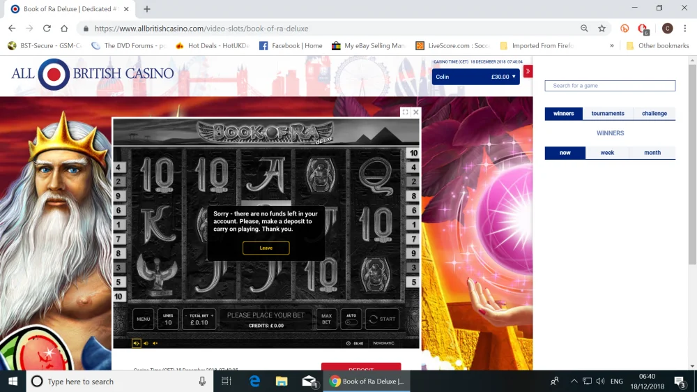Open a new browser tab

pyautogui.click(x=146, y=9)
